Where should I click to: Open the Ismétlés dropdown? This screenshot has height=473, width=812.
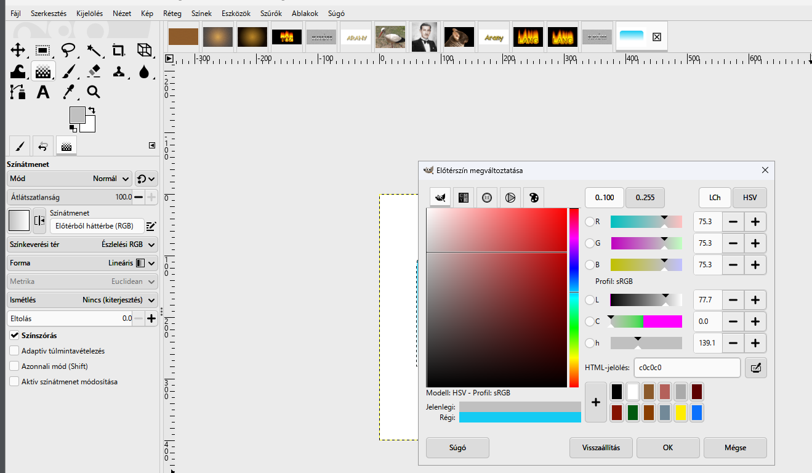pos(82,300)
